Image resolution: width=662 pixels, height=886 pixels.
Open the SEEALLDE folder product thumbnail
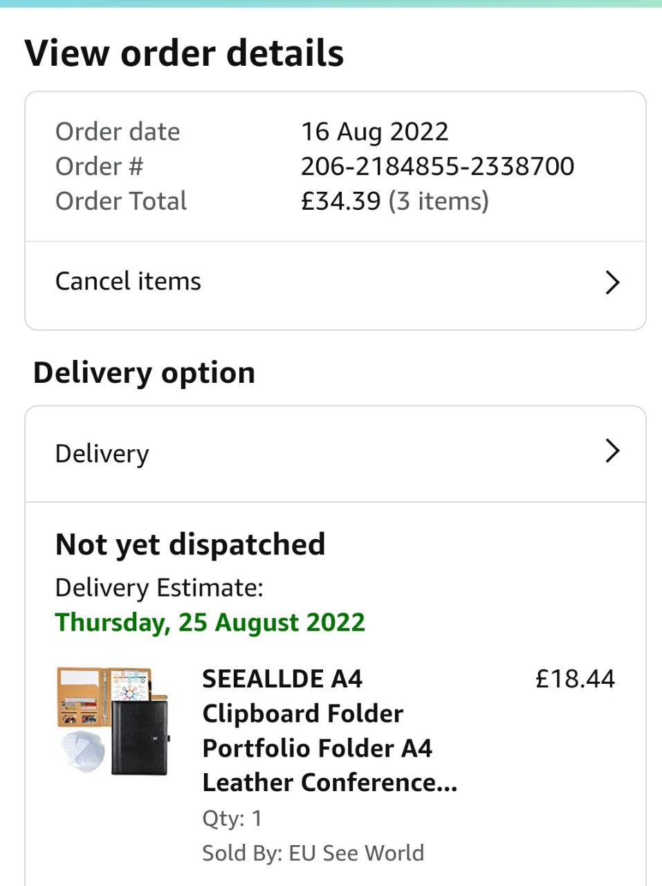(x=113, y=720)
